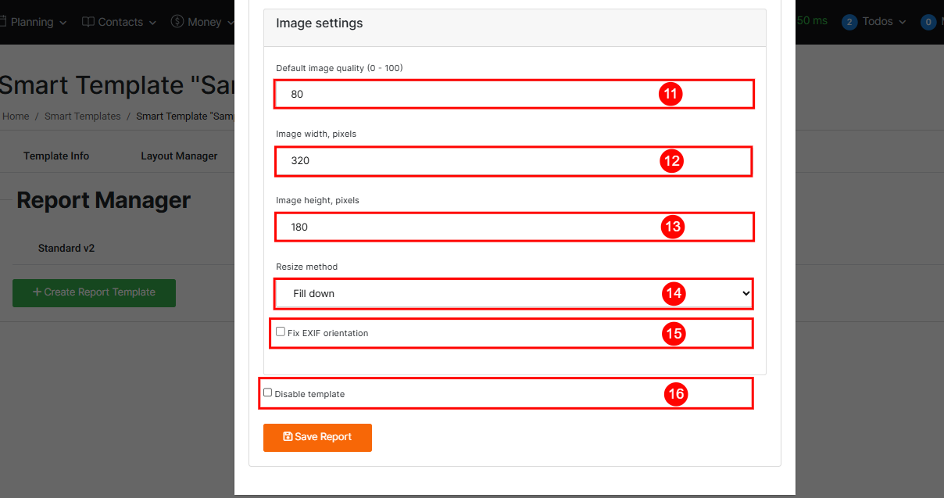This screenshot has height=498, width=944.
Task: Click the Money dollar-sign icon
Action: click(x=177, y=22)
